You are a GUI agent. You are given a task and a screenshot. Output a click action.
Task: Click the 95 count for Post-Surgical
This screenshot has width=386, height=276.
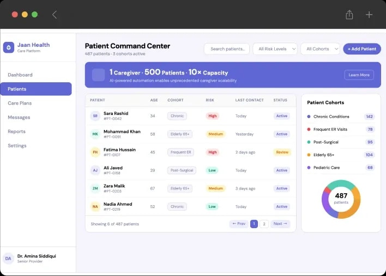[x=370, y=142]
